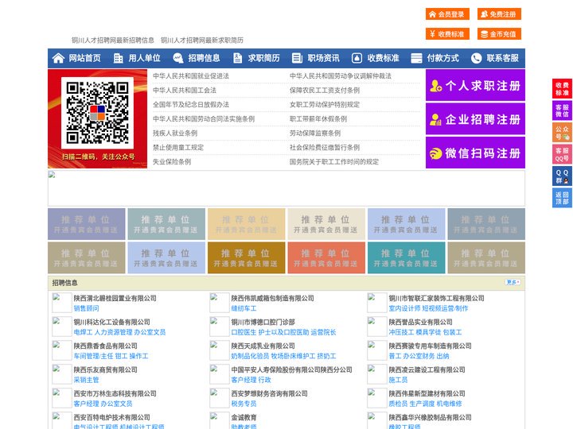Open company 陕西伟凯威箱包制造有限公司
The width and height of the screenshot is (573, 429).
(x=273, y=298)
